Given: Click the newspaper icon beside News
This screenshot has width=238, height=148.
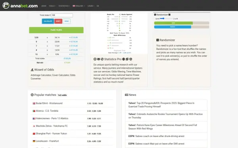Looking at the screenshot, I should [127, 95].
